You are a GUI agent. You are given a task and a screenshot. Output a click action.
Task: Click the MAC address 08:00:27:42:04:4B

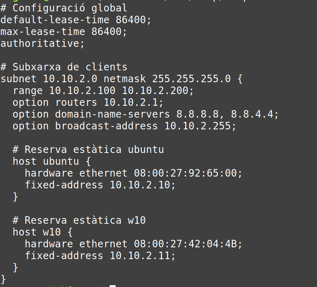185,244
